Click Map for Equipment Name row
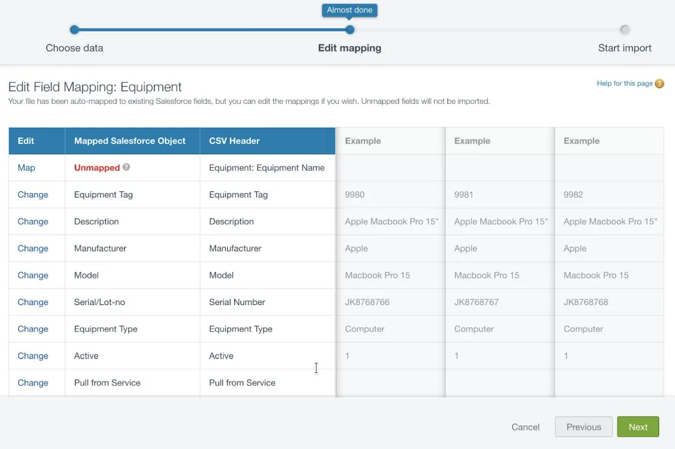The image size is (675, 449). point(26,168)
